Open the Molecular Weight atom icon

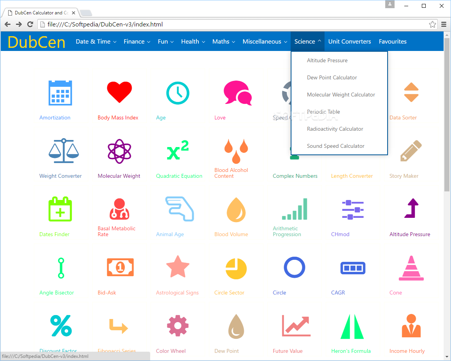coord(119,151)
